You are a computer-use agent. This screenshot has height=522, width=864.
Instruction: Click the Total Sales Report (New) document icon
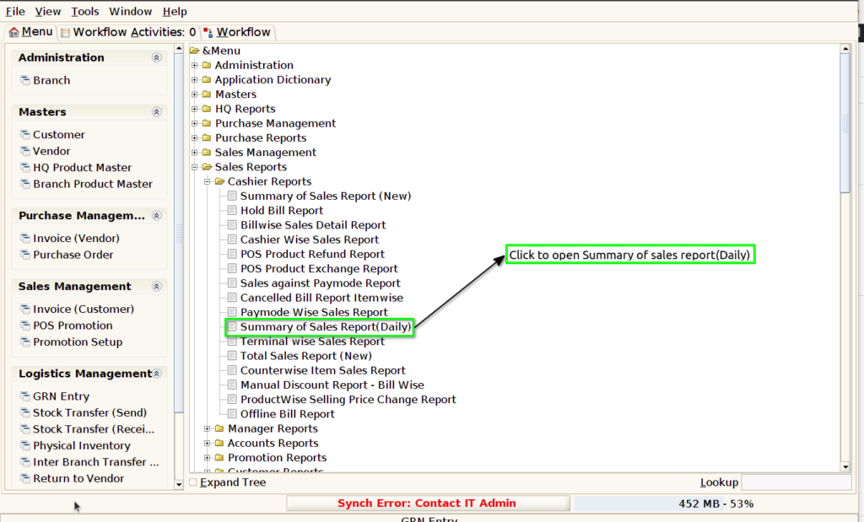coord(233,356)
